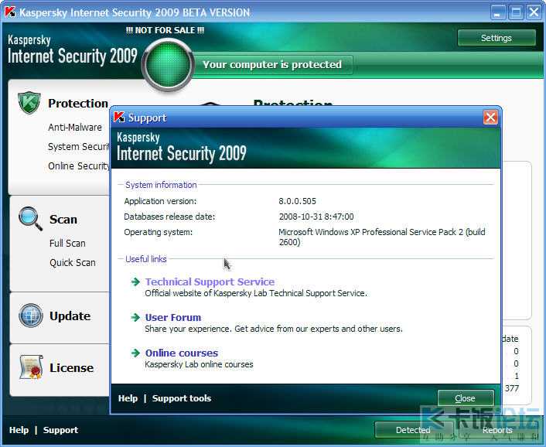Click 'Official website of Kaspersky Lab Technical Support Service.'
Image resolution: width=546 pixels, height=447 pixels.
coord(256,293)
